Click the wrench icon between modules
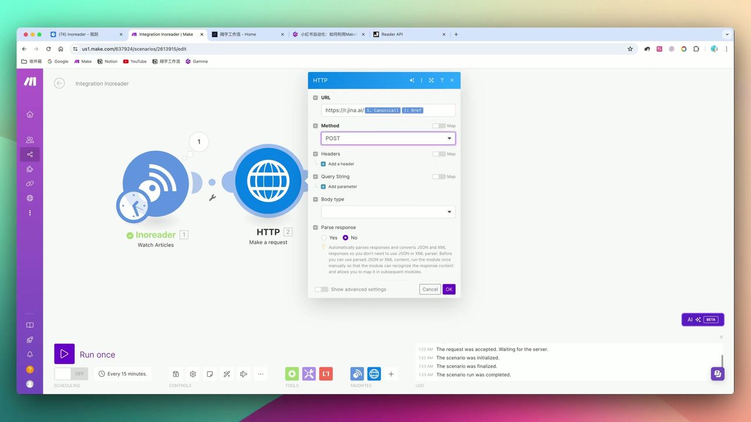The height and width of the screenshot is (422, 751). tap(212, 198)
